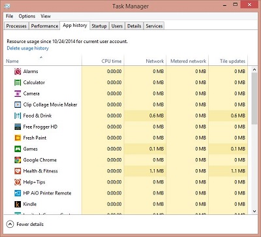Image resolution: width=261 pixels, height=237 pixels.
Task: Switch to the Processes tab
Action: 16,26
